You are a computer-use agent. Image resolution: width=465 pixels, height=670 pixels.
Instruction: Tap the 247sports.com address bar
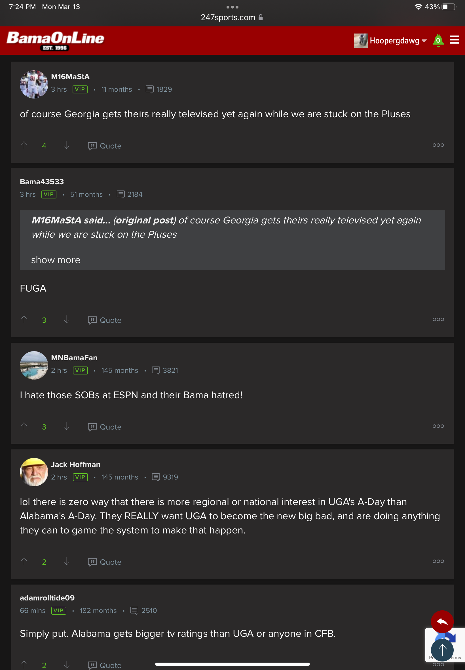pos(232,18)
